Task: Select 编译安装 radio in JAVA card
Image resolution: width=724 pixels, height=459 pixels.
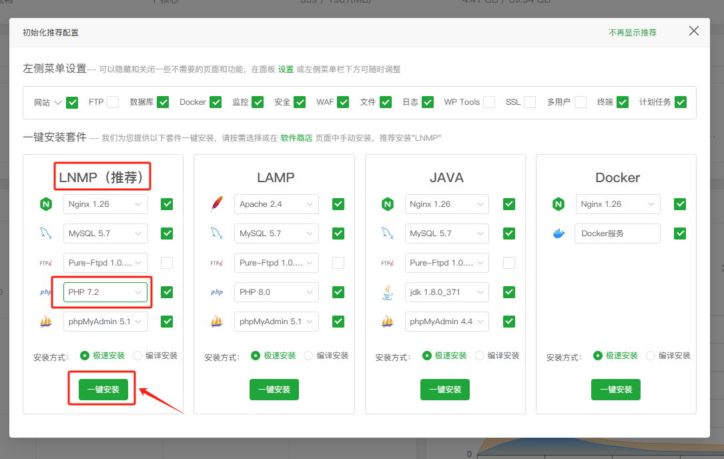Action: tap(480, 356)
